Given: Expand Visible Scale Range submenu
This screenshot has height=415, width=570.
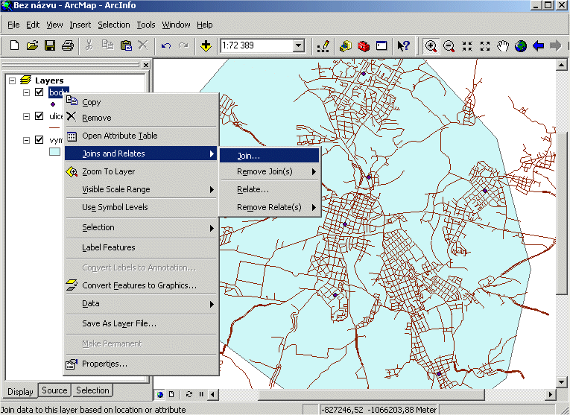Looking at the screenshot, I should (142, 189).
